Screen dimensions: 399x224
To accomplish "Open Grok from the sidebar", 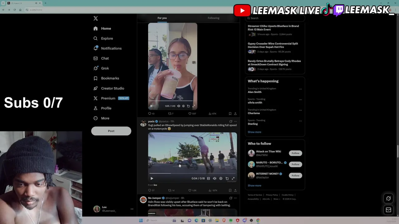I will point(101,68).
